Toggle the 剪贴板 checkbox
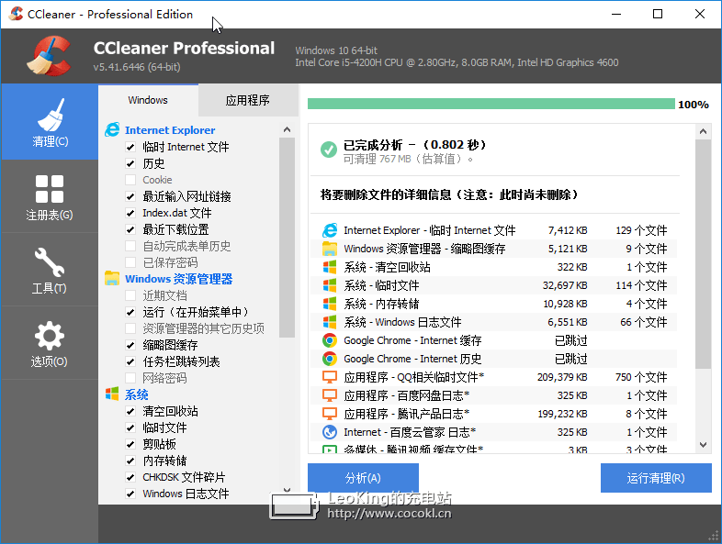The width and height of the screenshot is (722, 544). coord(130,444)
